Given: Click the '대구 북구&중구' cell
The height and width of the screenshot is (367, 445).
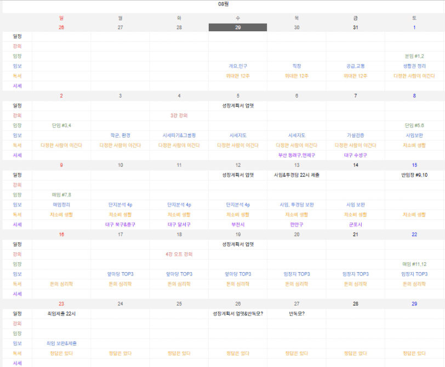Looking at the screenshot, I should [x=121, y=224].
